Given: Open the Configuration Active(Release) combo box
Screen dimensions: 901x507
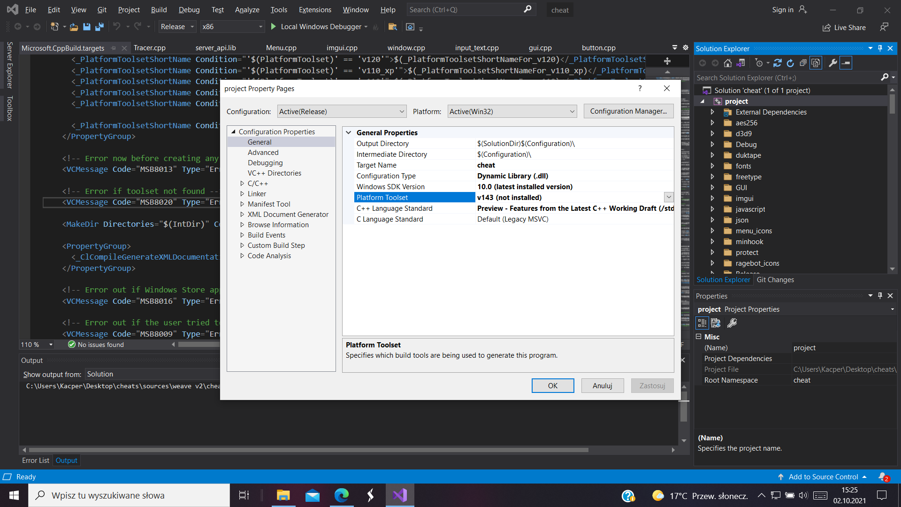Looking at the screenshot, I should pos(342,112).
